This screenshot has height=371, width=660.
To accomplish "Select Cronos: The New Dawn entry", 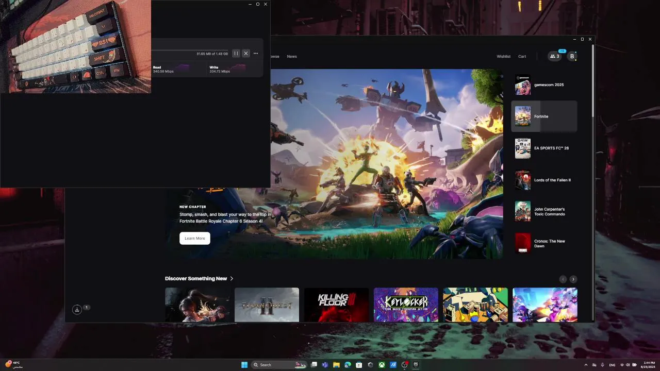I will (x=544, y=244).
